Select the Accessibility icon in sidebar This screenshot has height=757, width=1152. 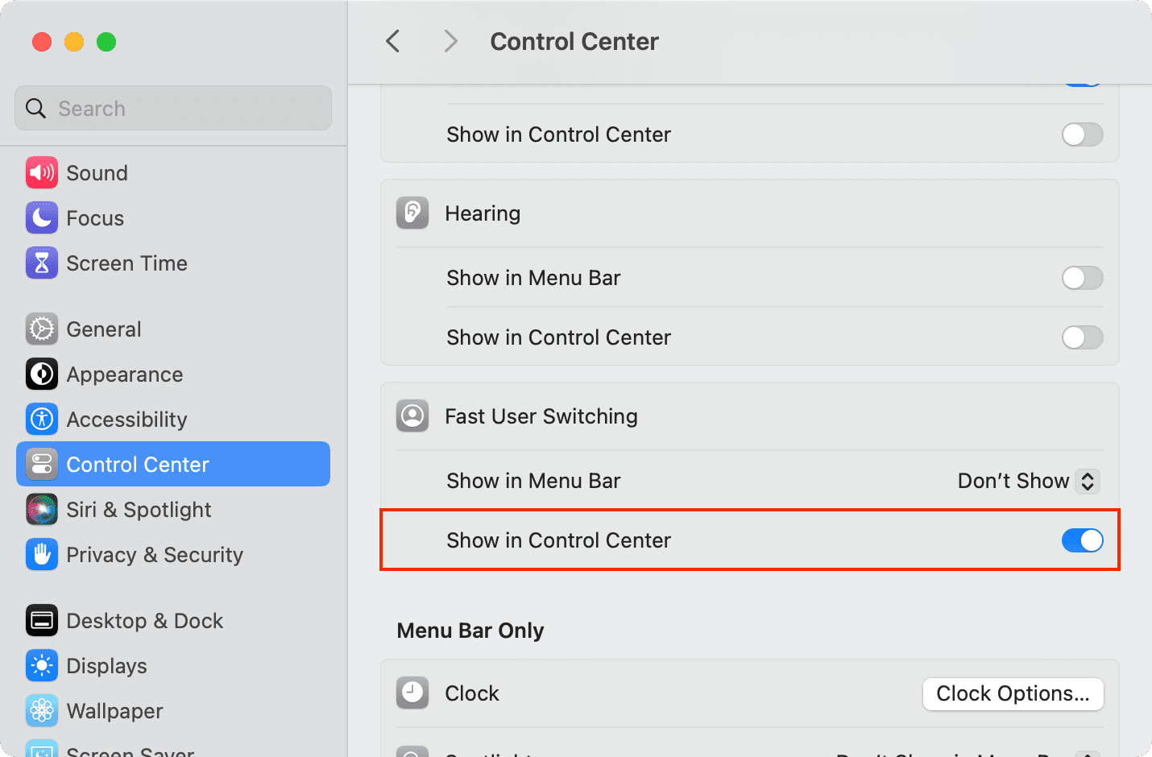(x=41, y=419)
